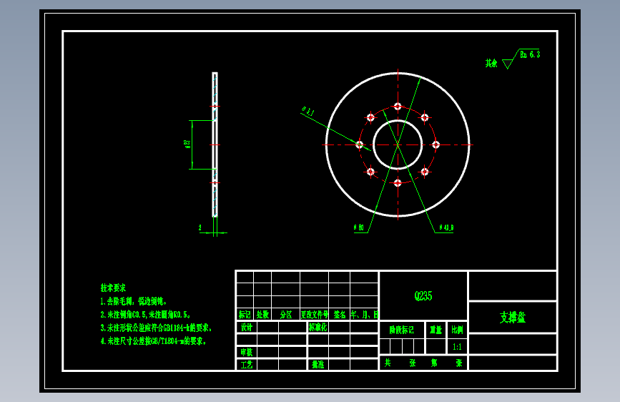Click the "更改文件号" header cell
Screen dimensions: 620x402
[x=315, y=315]
